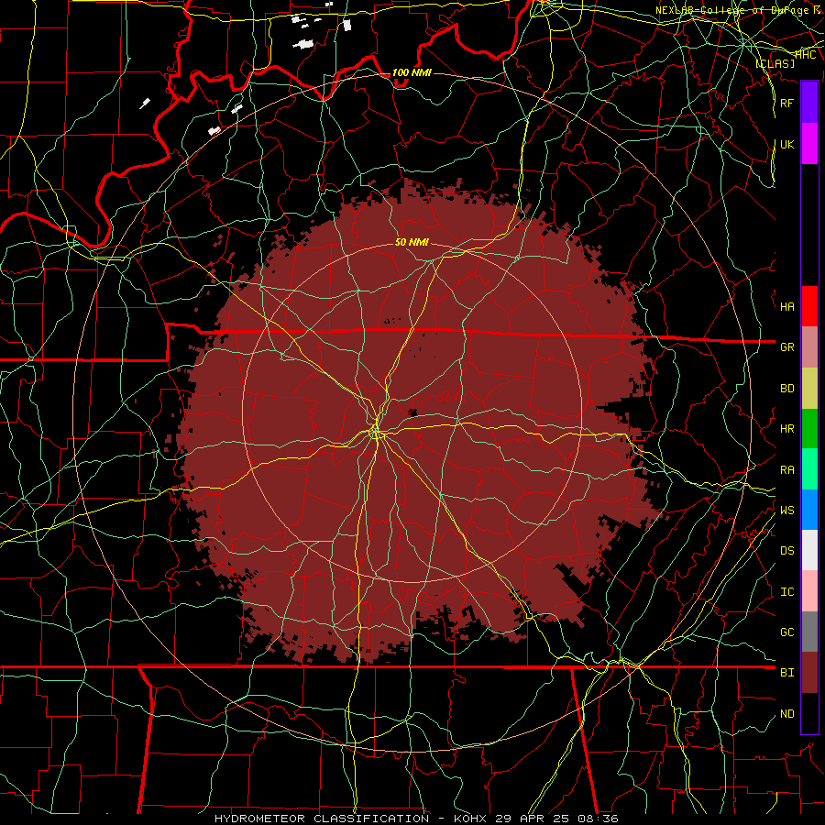The height and width of the screenshot is (825, 825).
Task: Click the red HA legend color swatch
Action: 809,306
